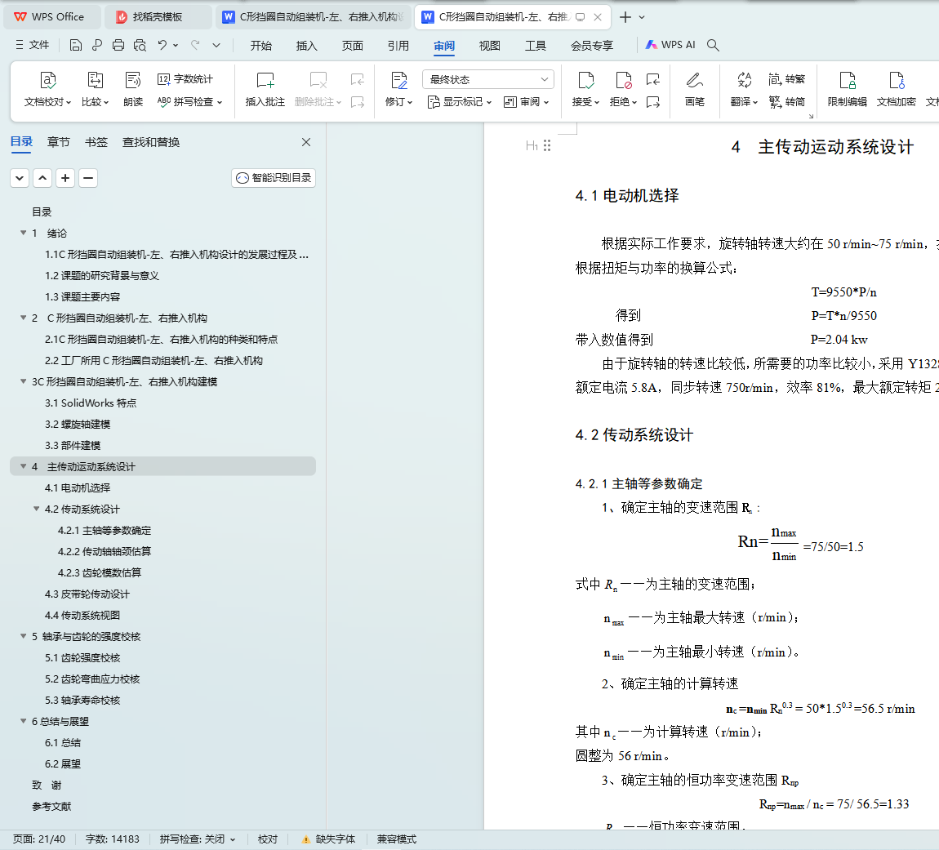939x850 pixels.
Task: Switch to the 书签 navigation tab
Action: click(96, 142)
